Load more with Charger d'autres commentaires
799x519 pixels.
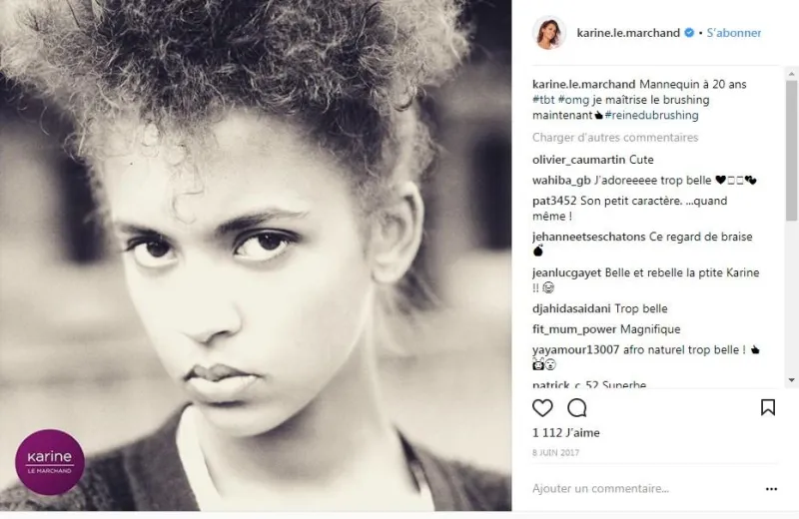pos(615,138)
